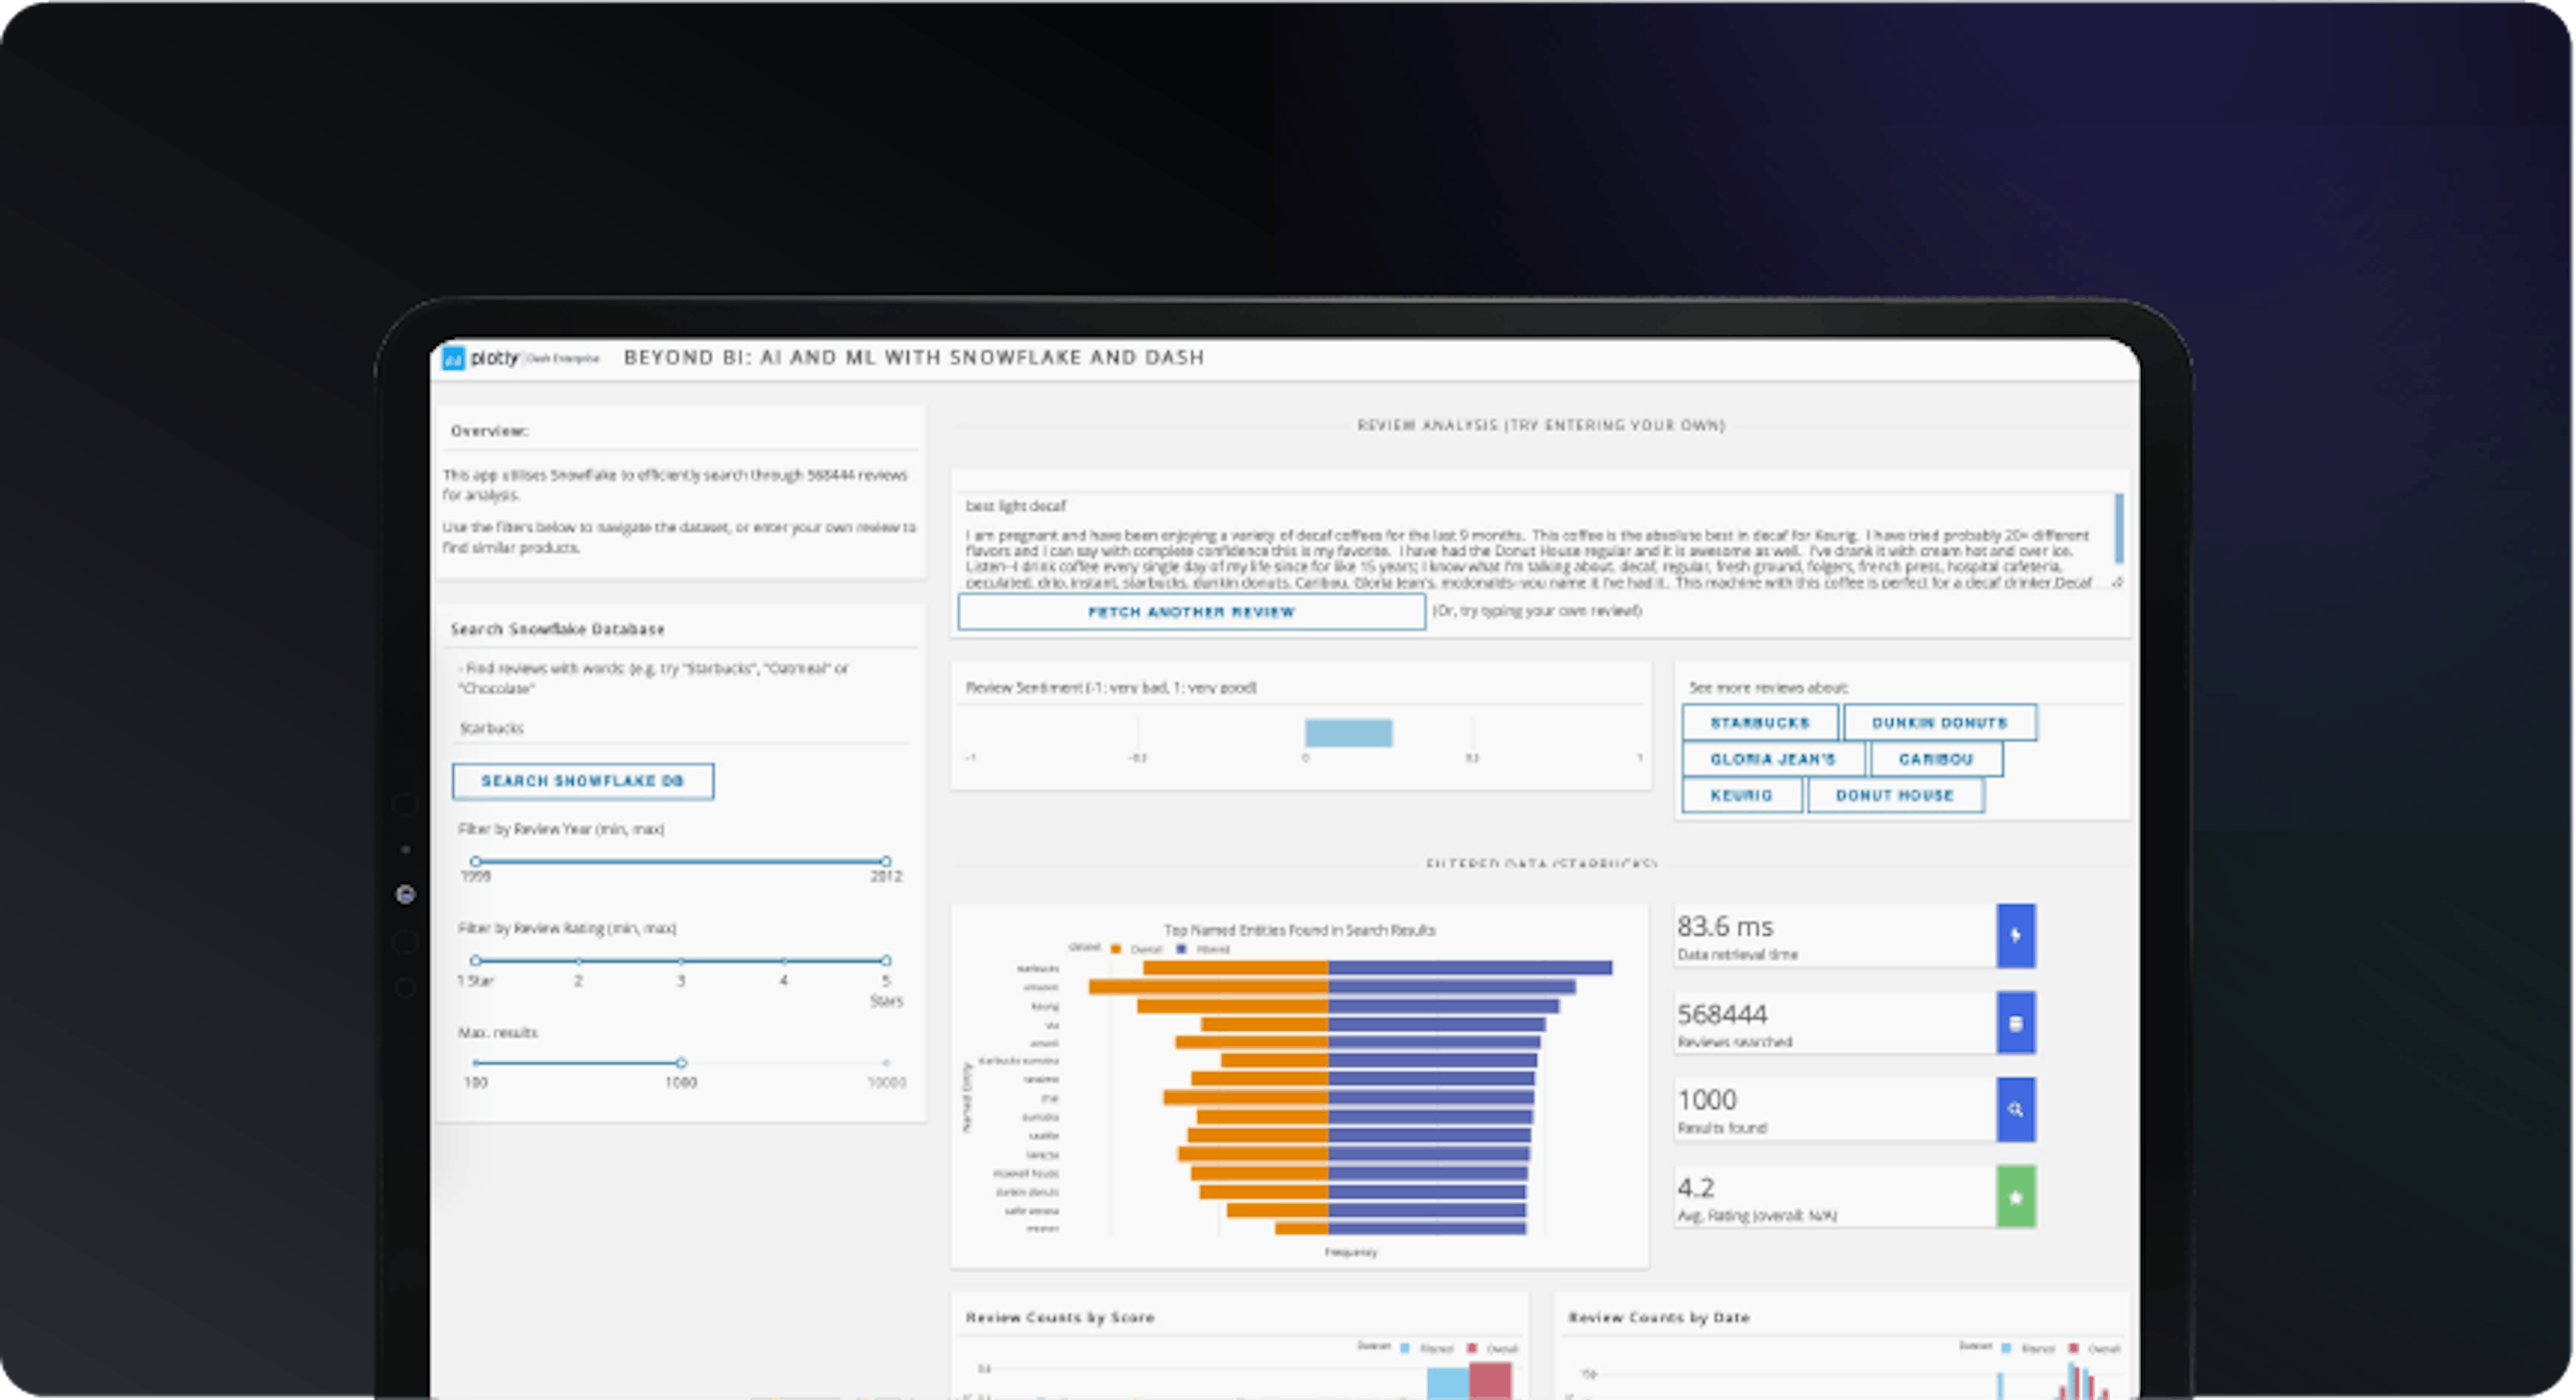Click the tablet side button icon
This screenshot has width=2576, height=1400.
tap(405, 894)
